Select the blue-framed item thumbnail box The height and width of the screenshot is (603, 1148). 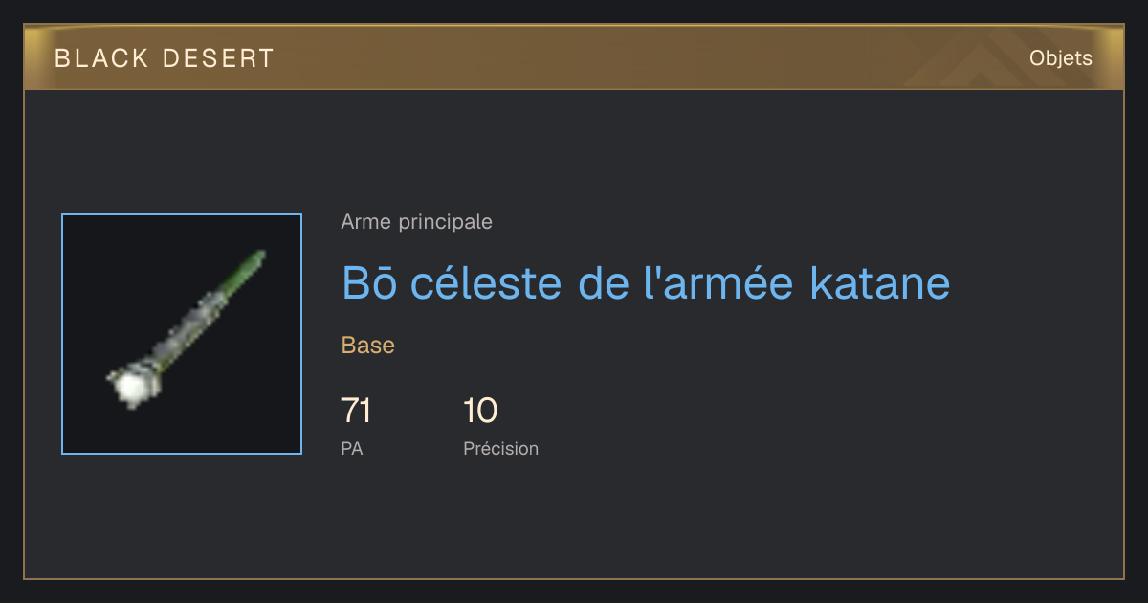(182, 334)
